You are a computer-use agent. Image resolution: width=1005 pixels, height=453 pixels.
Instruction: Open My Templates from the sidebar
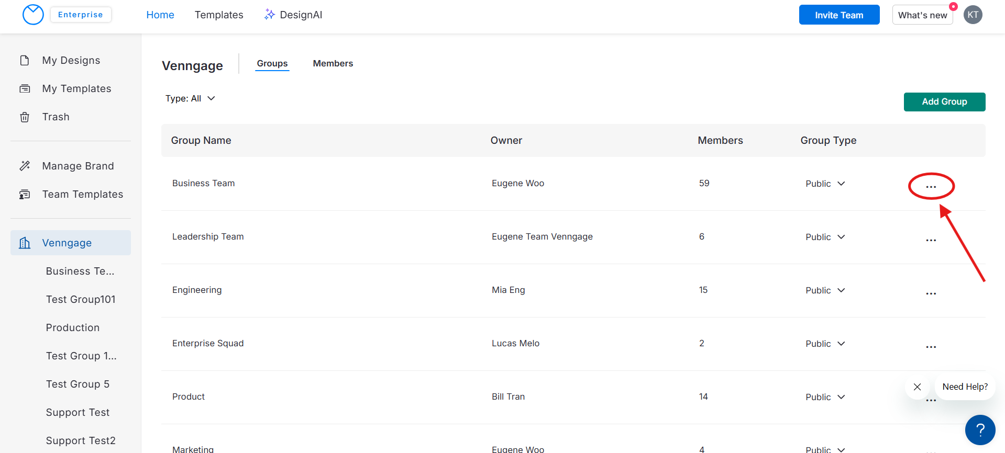76,88
